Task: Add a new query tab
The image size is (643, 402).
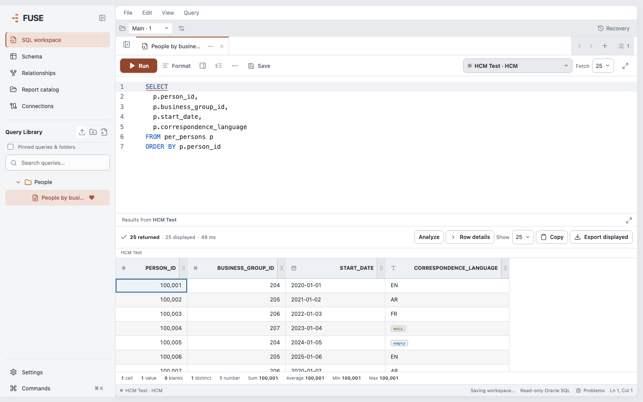Action: pyautogui.click(x=605, y=46)
